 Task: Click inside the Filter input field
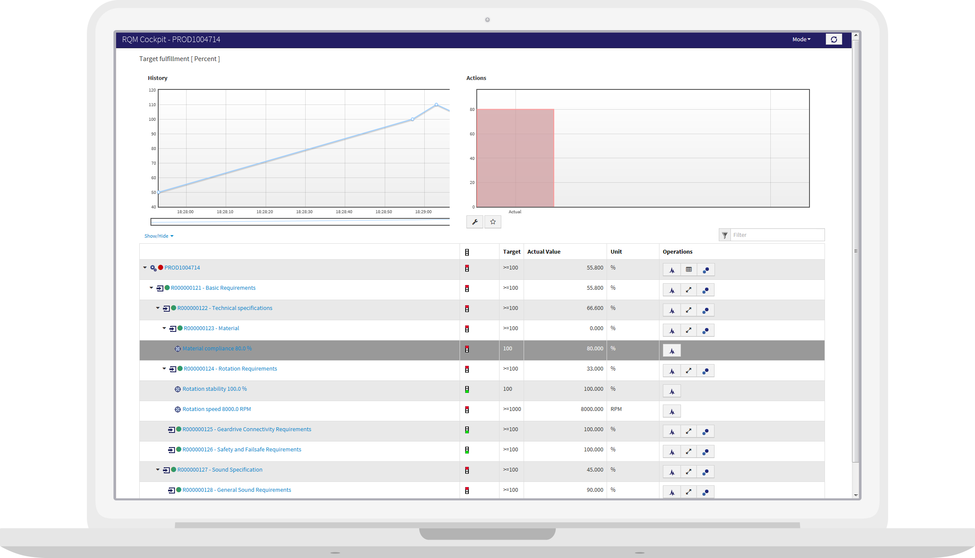pyautogui.click(x=778, y=235)
